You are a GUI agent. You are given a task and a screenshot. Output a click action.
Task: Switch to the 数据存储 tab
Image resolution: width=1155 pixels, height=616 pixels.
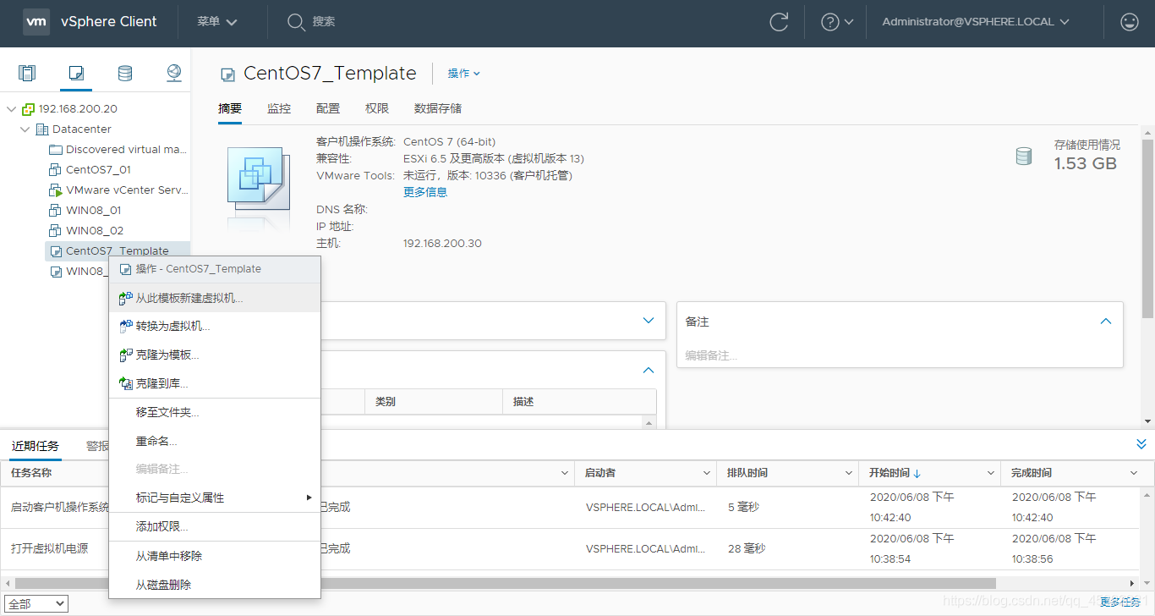(x=438, y=108)
